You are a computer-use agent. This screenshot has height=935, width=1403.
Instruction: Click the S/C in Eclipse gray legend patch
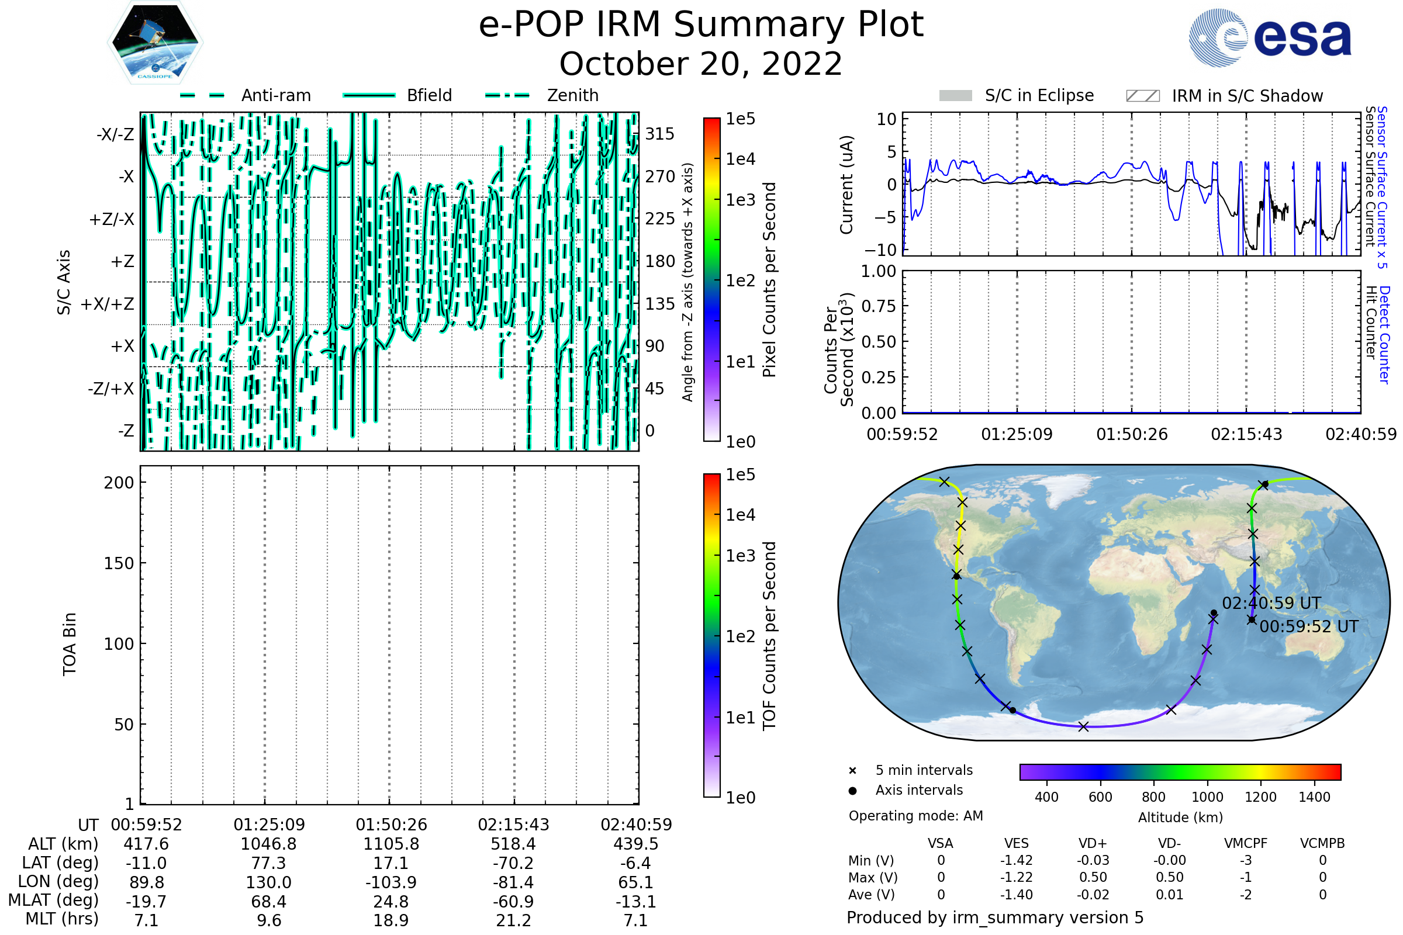click(956, 96)
